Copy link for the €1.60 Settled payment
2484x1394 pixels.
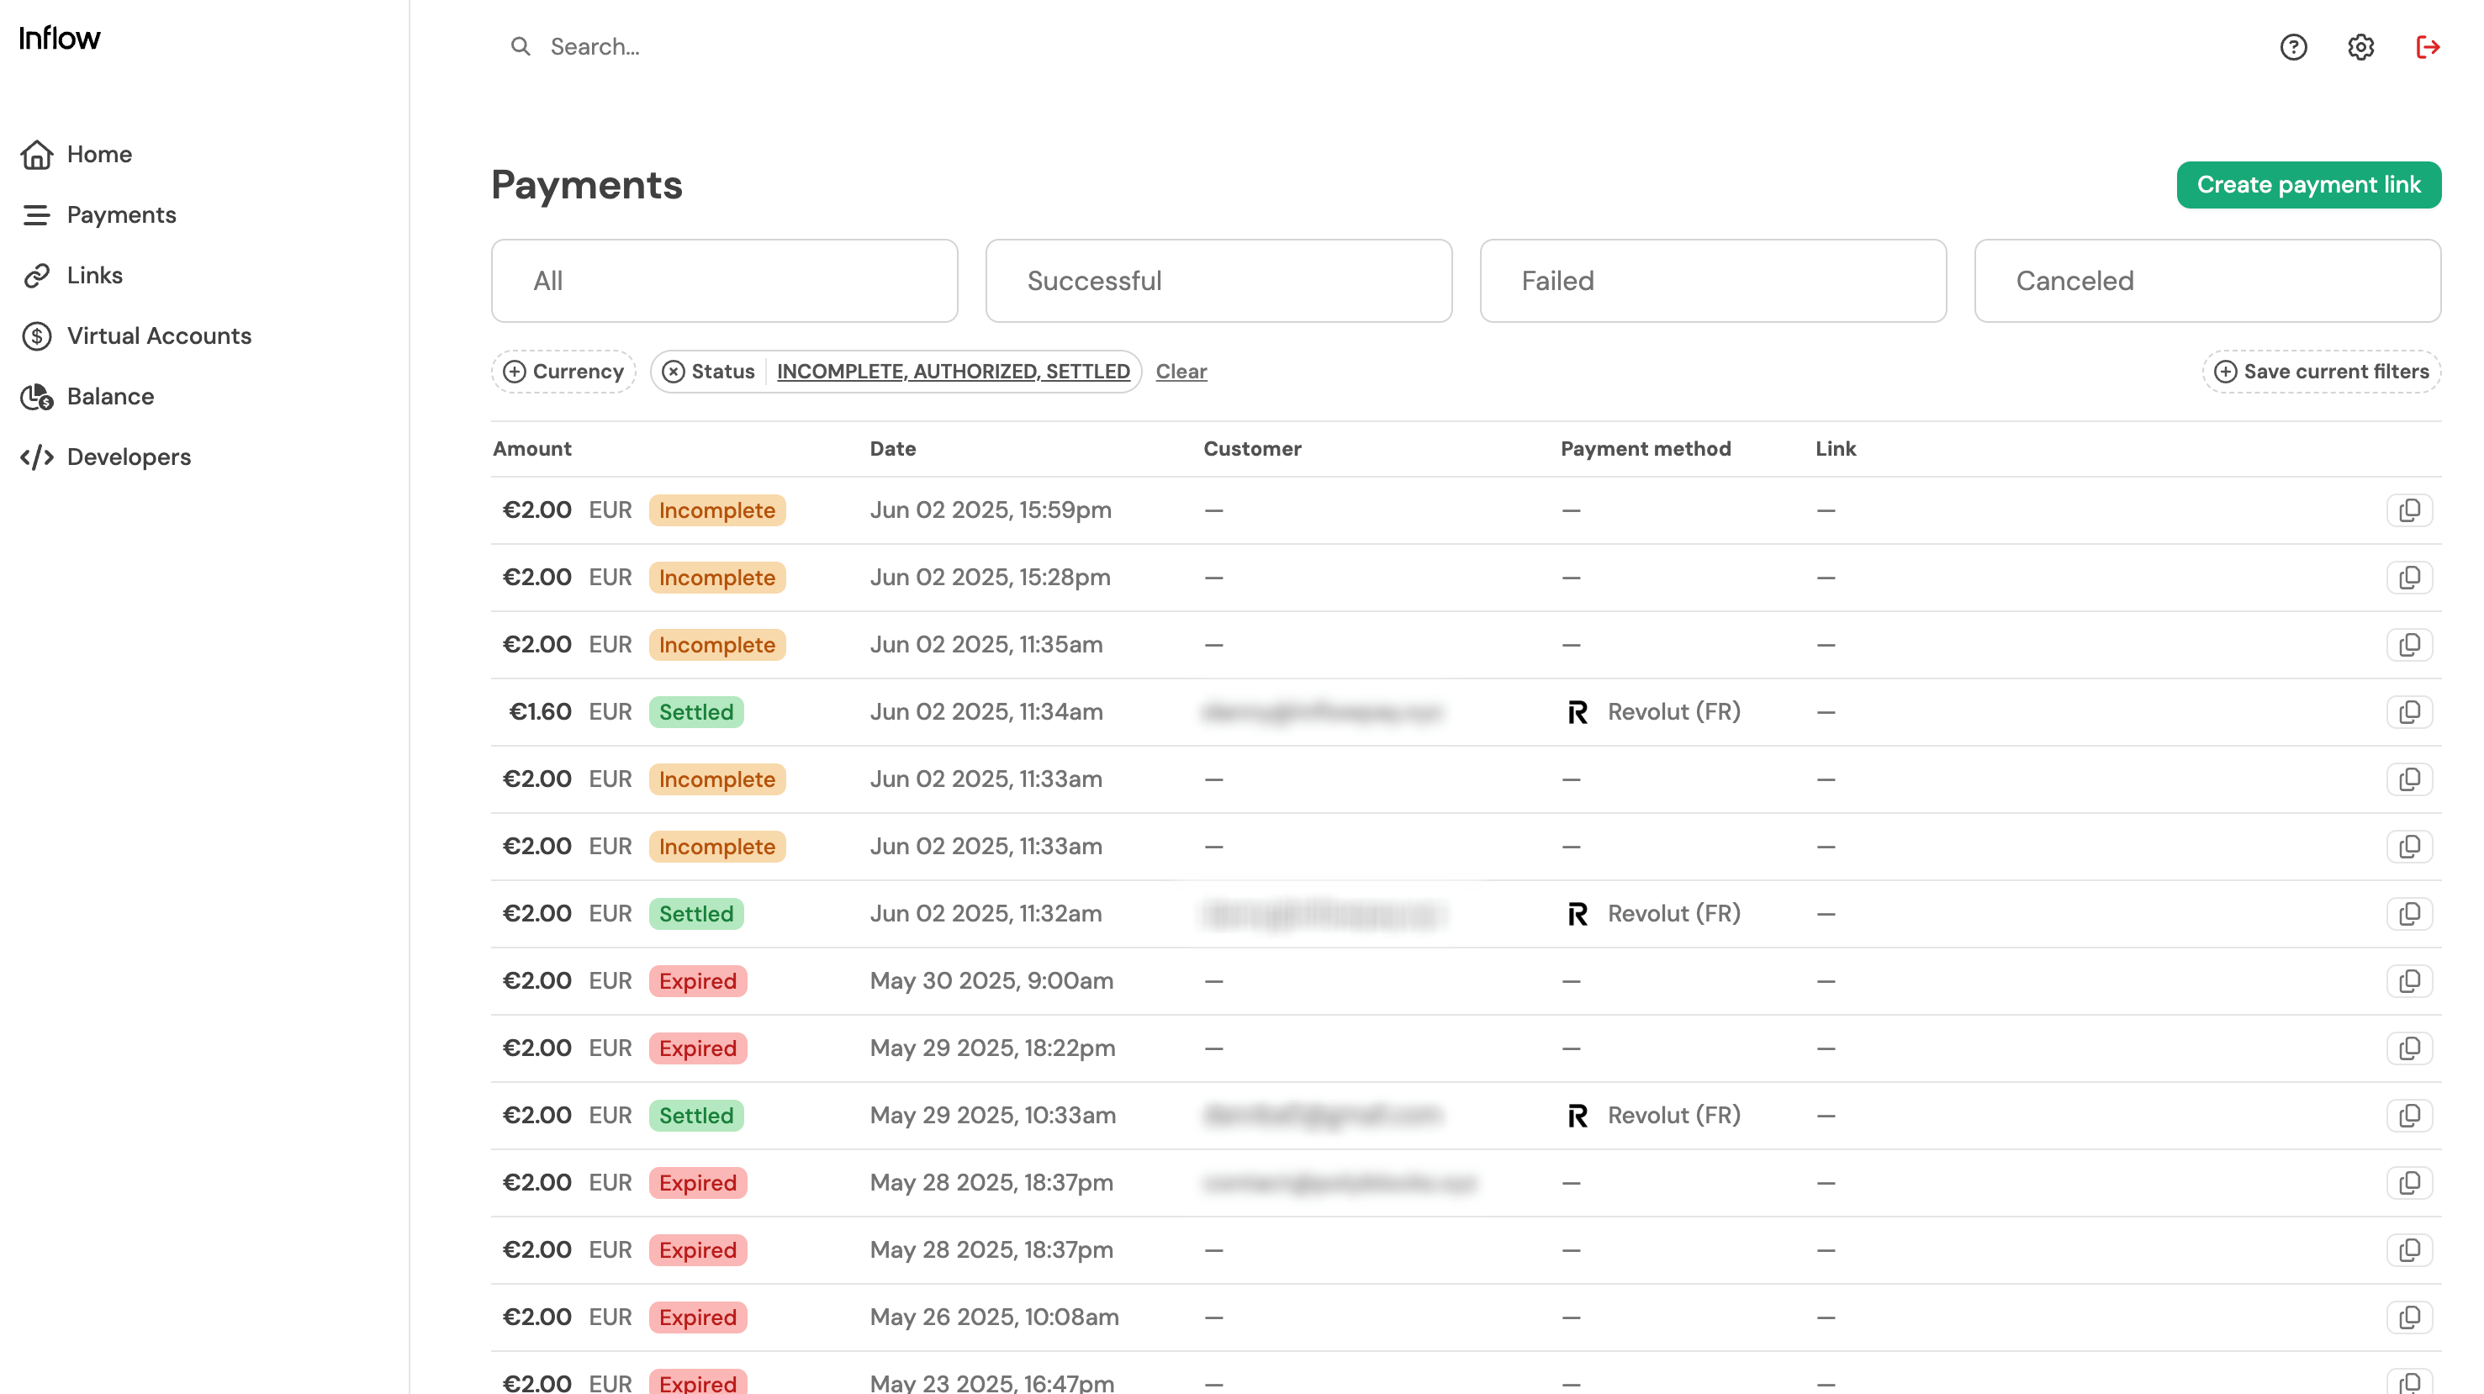2409,711
